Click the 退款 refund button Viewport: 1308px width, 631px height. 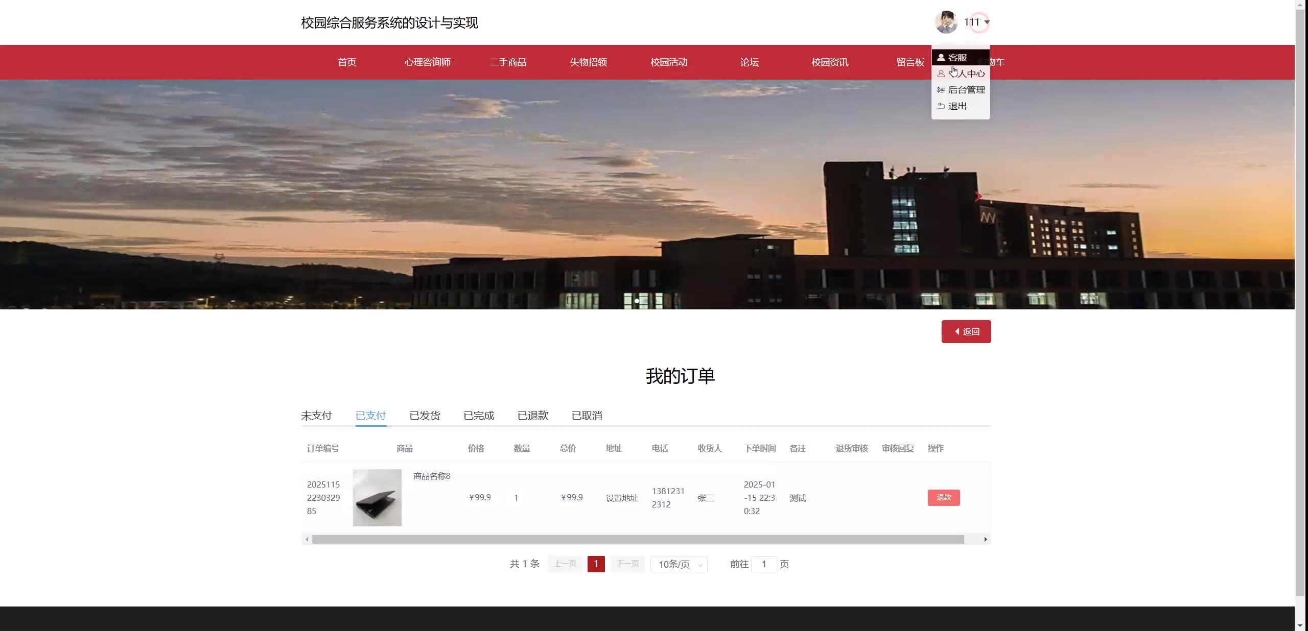[943, 498]
